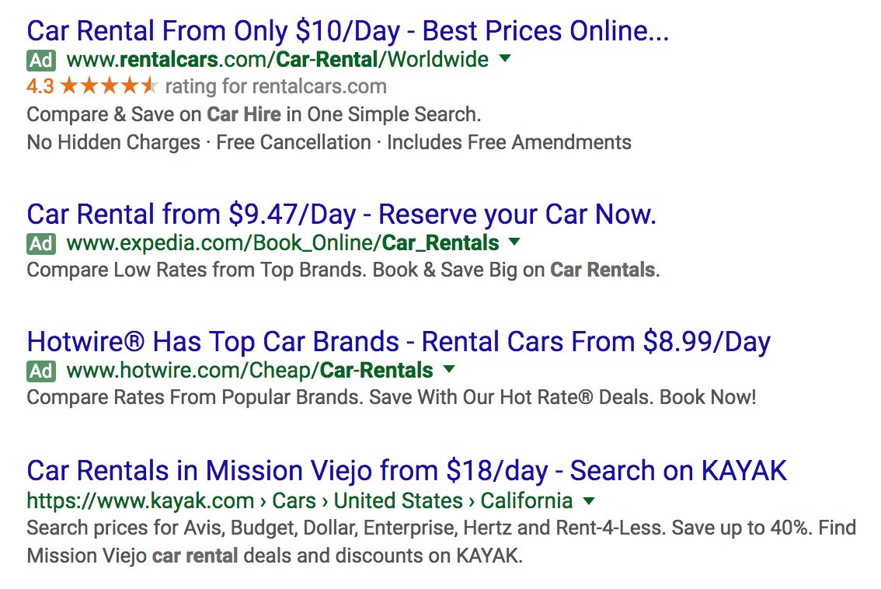Open the Hotwire 'Rental Cars From $8.99/Day' title
881x589 pixels.
coord(398,342)
